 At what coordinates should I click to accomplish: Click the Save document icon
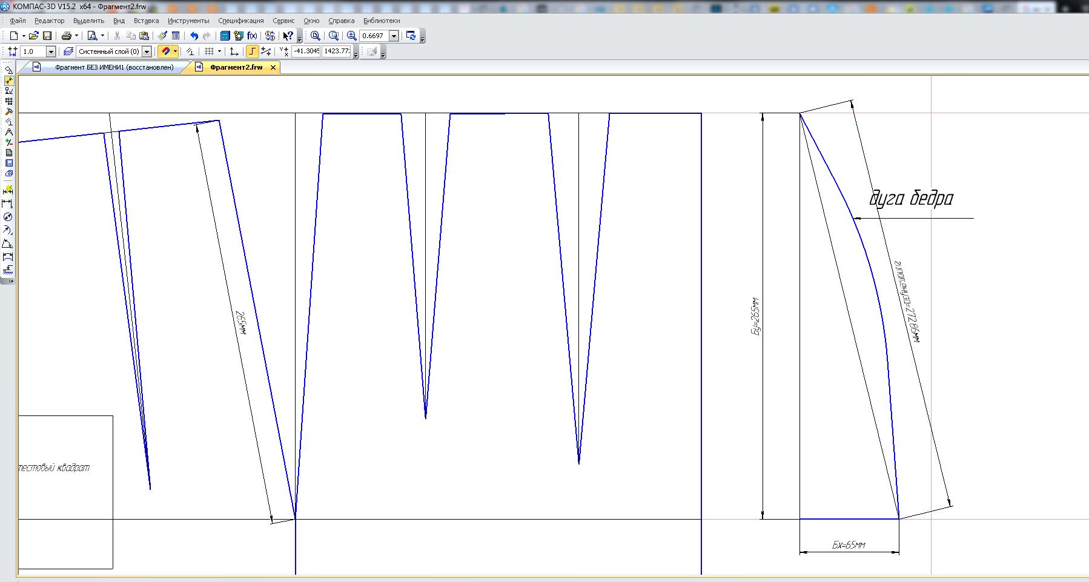click(47, 36)
